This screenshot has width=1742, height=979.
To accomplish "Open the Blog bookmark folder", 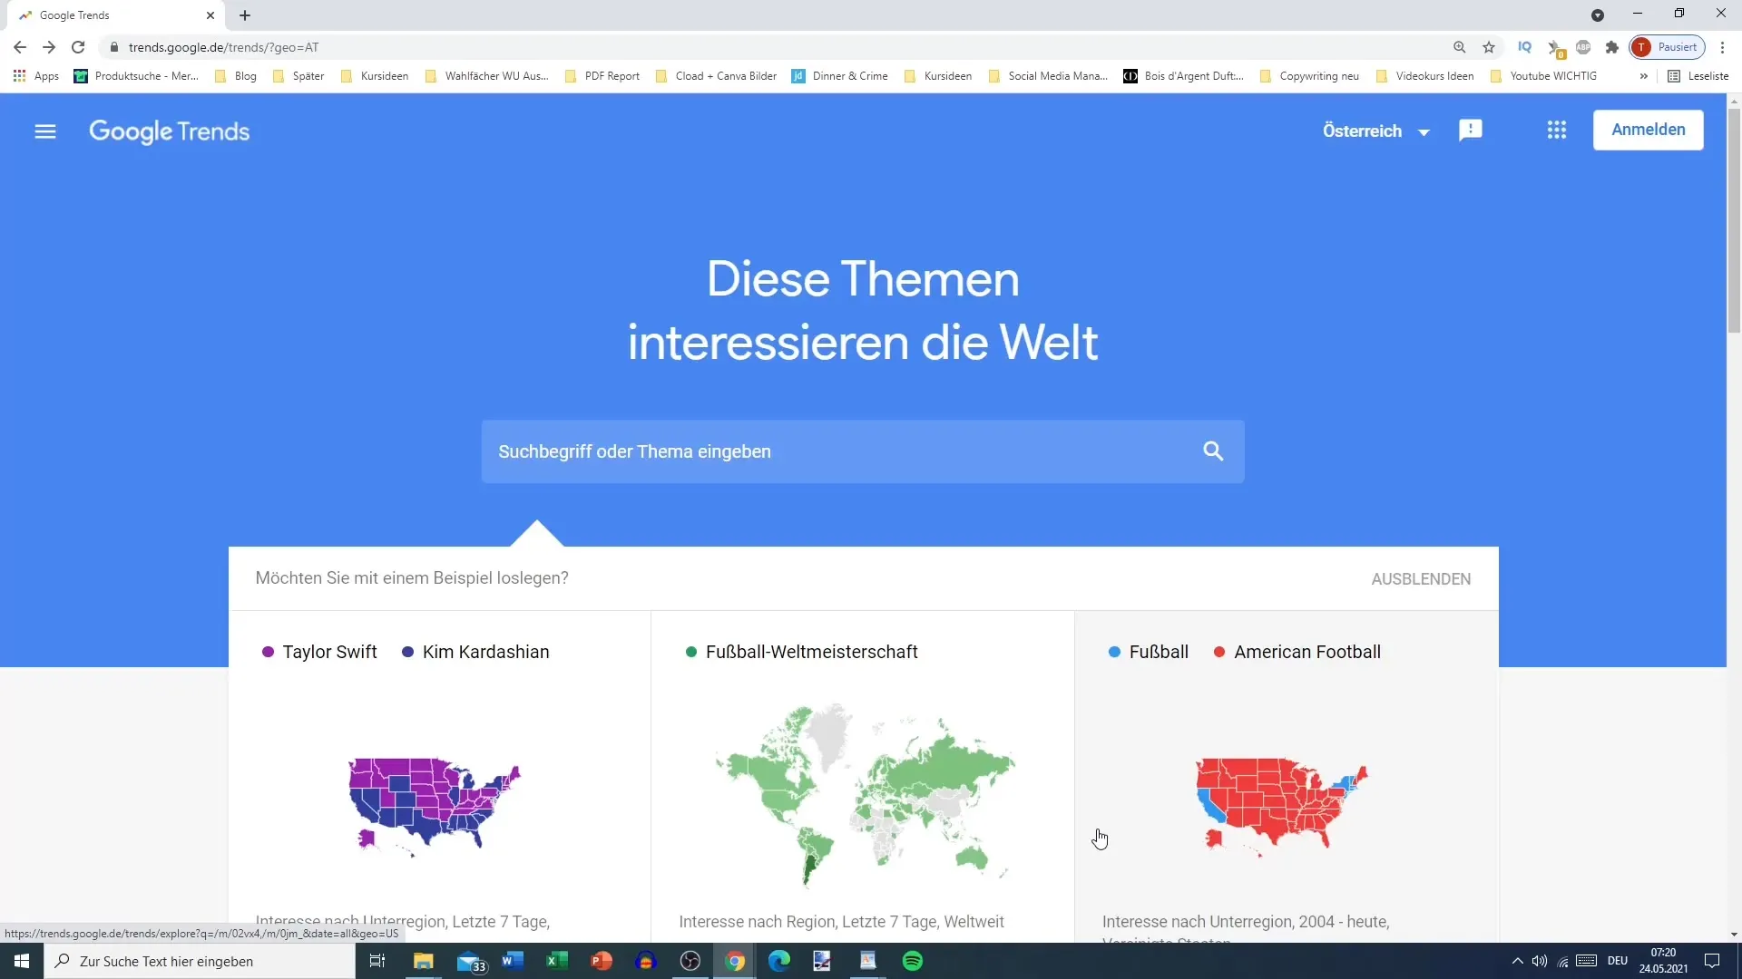I will pos(236,76).
